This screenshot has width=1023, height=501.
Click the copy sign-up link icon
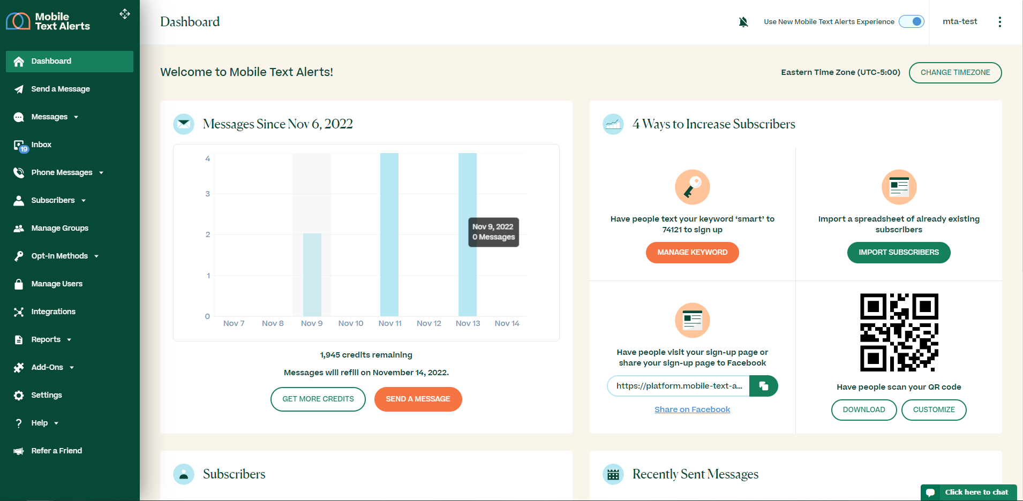764,386
